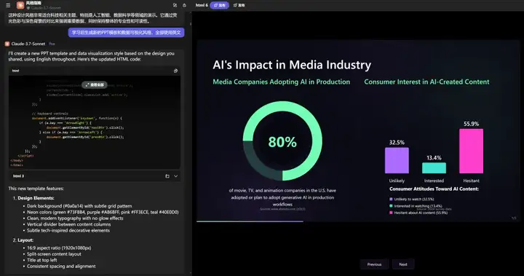
Task: Click the 'html 3' block label
Action: [18, 176]
